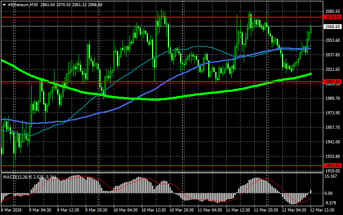Click the OHLC values 2061.64 2070.55 2061.32 2068.60
The height and width of the screenshot is (215, 343).
(x=71, y=5)
